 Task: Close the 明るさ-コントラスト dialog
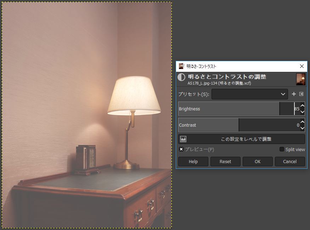click(302, 66)
